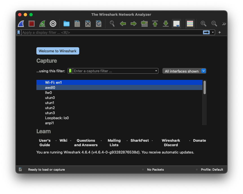Click the display filter bookmark icon
This screenshot has width=243, height=194.
pyautogui.click(x=19, y=32)
